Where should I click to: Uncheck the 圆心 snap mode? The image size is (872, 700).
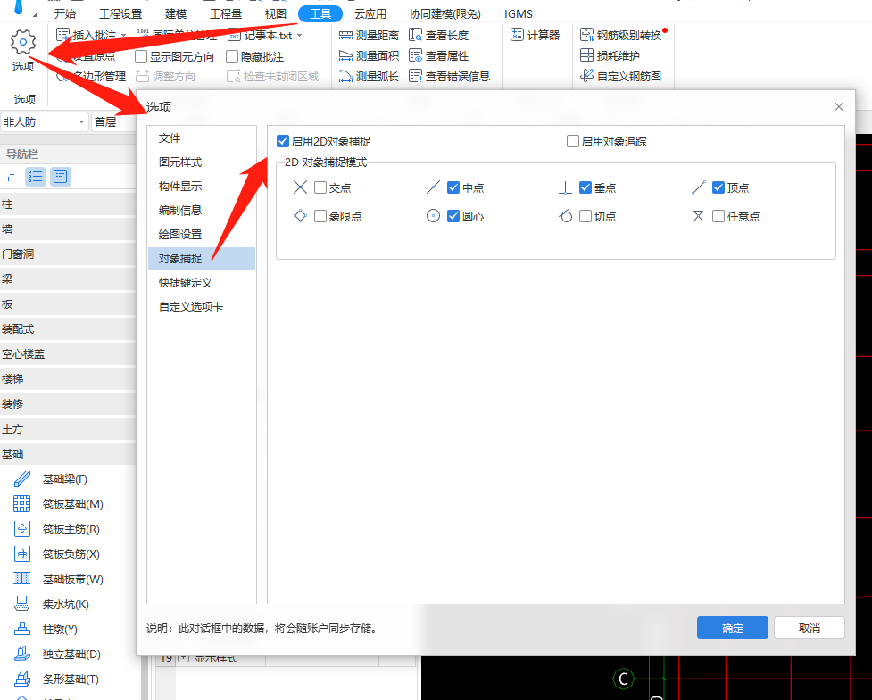coord(453,216)
